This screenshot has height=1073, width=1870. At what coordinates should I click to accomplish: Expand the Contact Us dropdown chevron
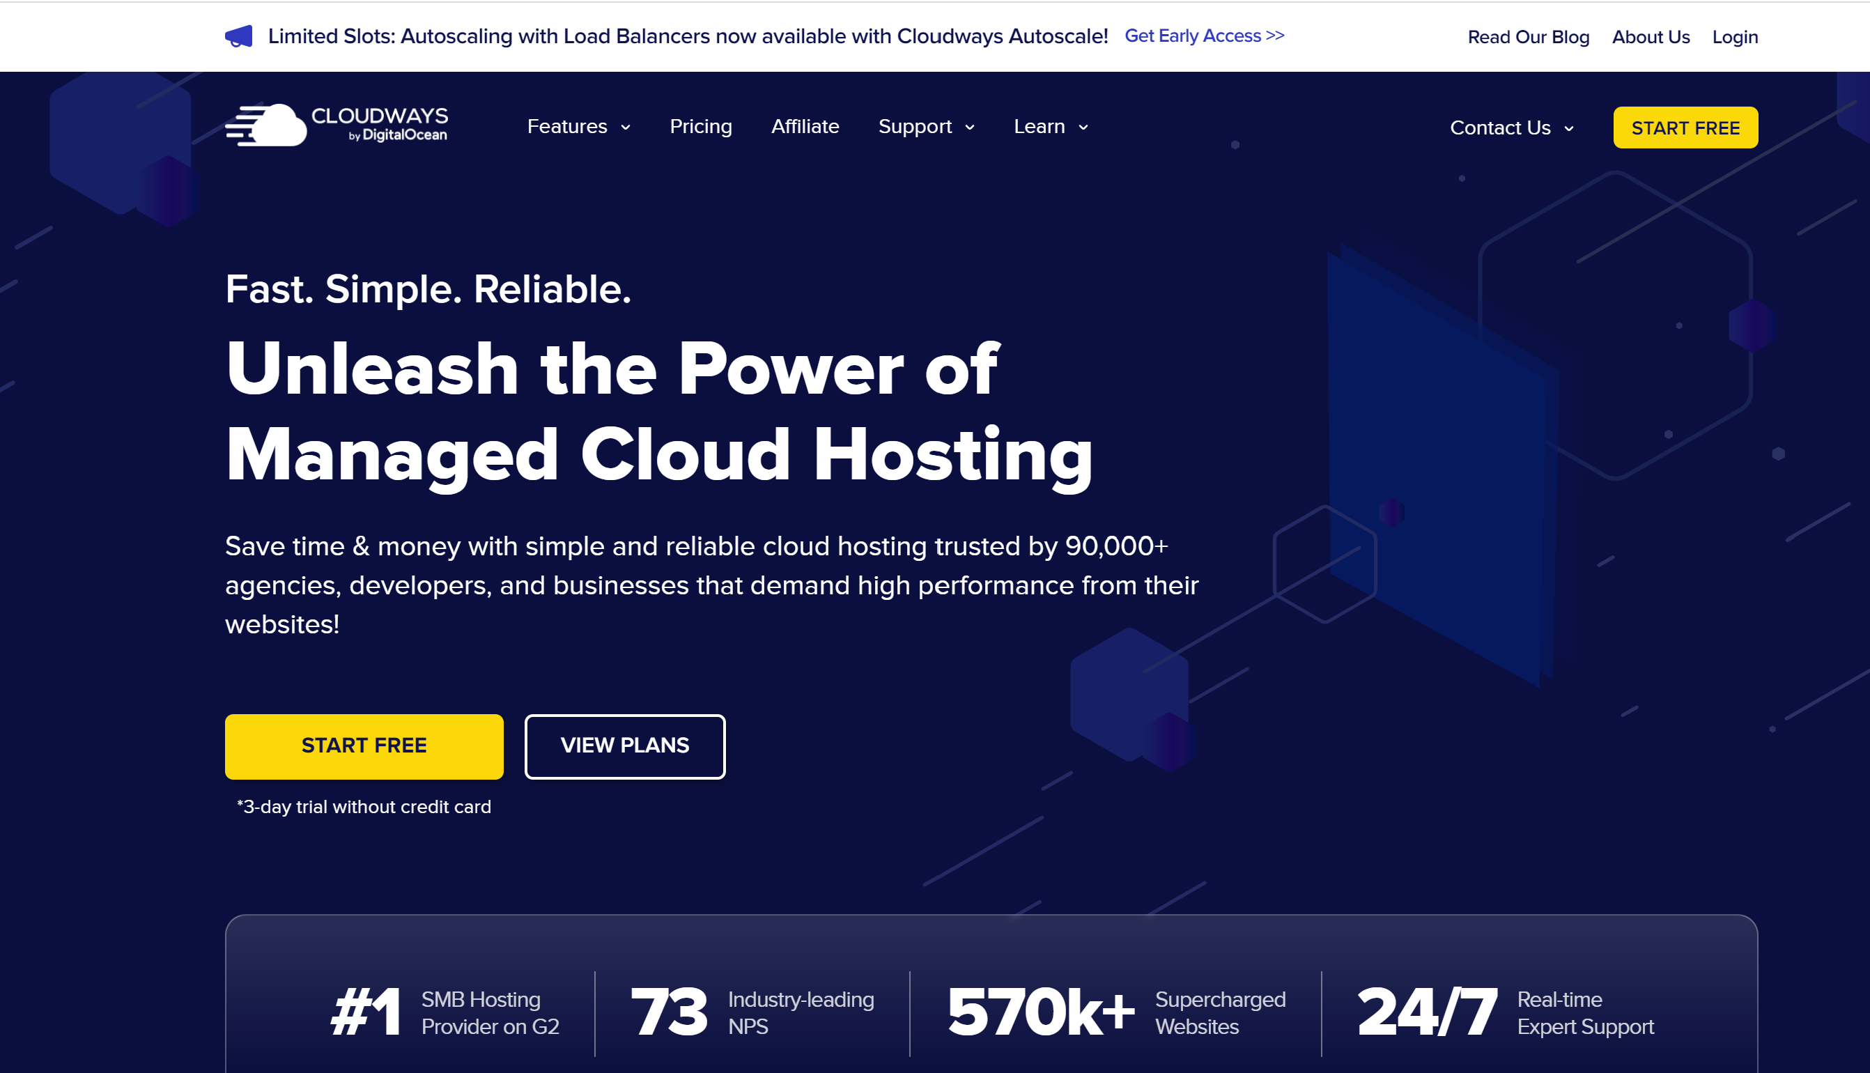tap(1568, 129)
